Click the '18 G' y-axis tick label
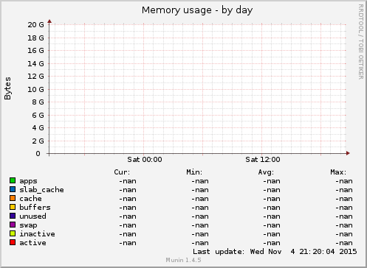This screenshot has width=367, height=268. click(35, 38)
